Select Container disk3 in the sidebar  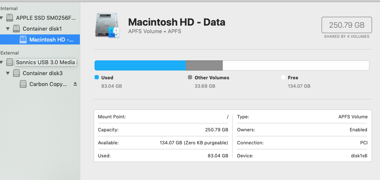(42, 73)
